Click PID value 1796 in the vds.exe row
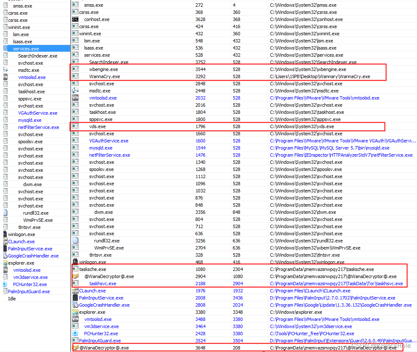The width and height of the screenshot is (417, 352). (200, 126)
